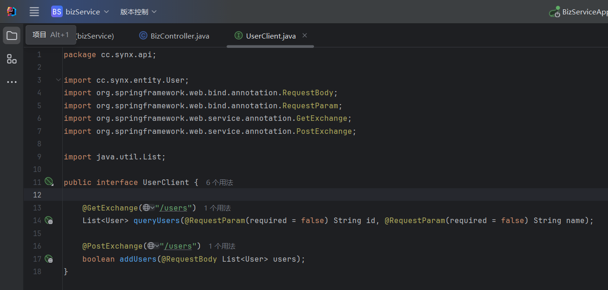Click "import cc.synx.entity.User;" on line 3
Viewport: 608px width, 290px height.
coord(127,80)
